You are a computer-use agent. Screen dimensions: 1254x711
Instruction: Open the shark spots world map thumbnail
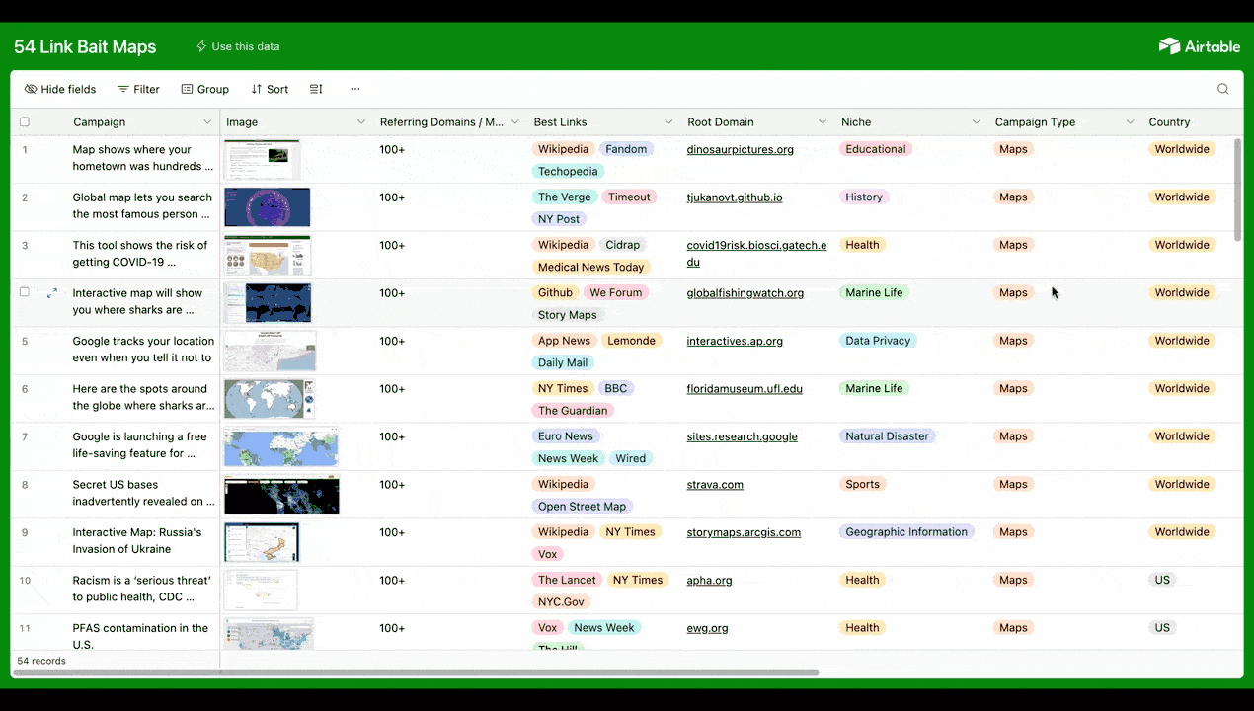(270, 399)
